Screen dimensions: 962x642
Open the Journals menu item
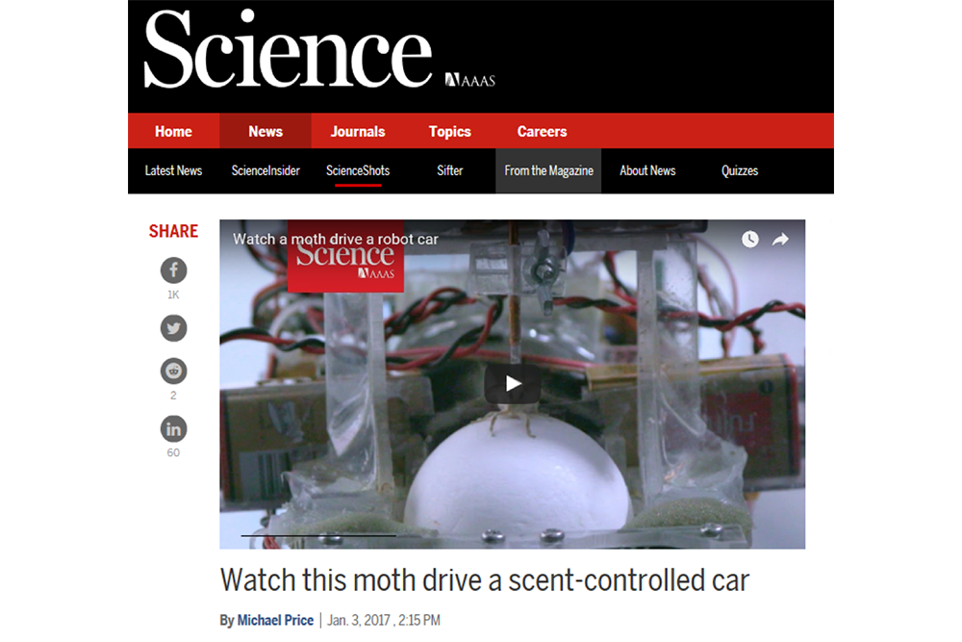[358, 131]
